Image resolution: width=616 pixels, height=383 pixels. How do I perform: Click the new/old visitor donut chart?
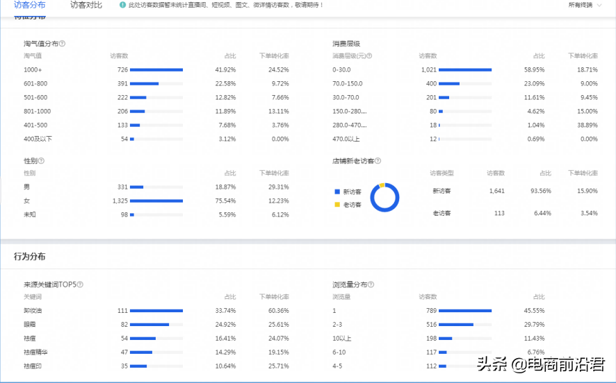[384, 197]
